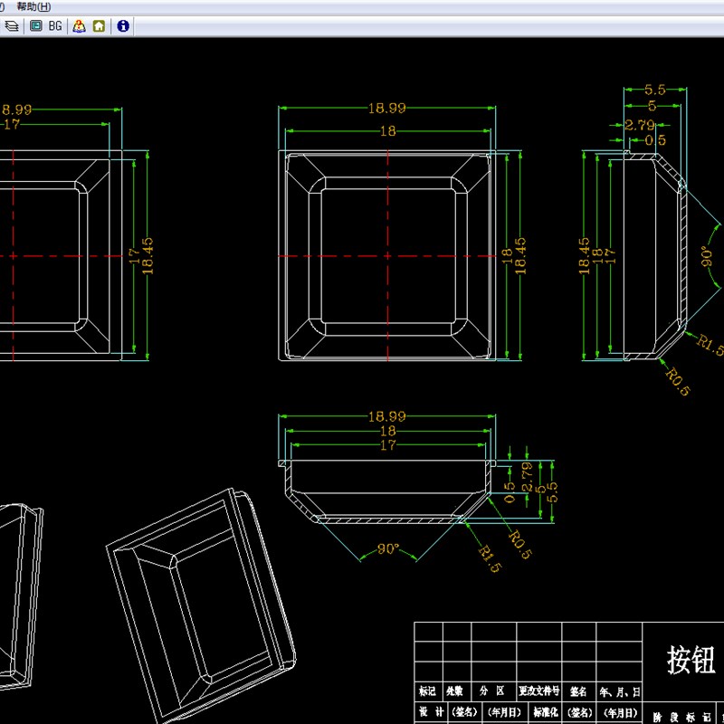724x724 pixels.
Task: Select R1.5 label in bottom section view
Action: (x=489, y=558)
